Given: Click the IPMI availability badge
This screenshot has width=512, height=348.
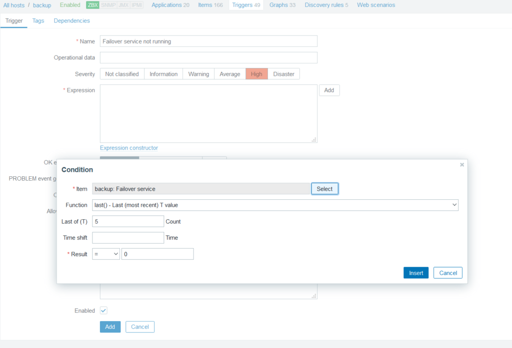Looking at the screenshot, I should click(136, 5).
